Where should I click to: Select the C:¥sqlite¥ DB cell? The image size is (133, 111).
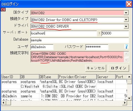tap(30, 86)
